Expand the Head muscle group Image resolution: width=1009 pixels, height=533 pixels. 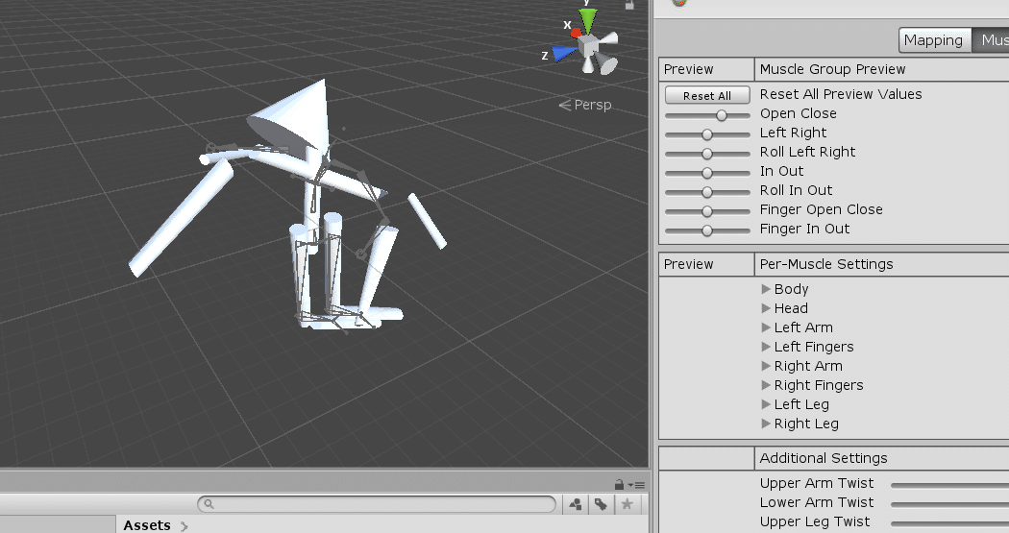[766, 308]
